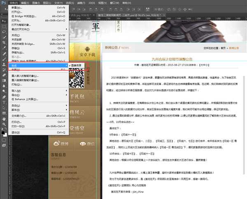This screenshot has width=247, height=199.
Task: Select the Zoom tool in toolbox
Action: [x=4, y=124]
